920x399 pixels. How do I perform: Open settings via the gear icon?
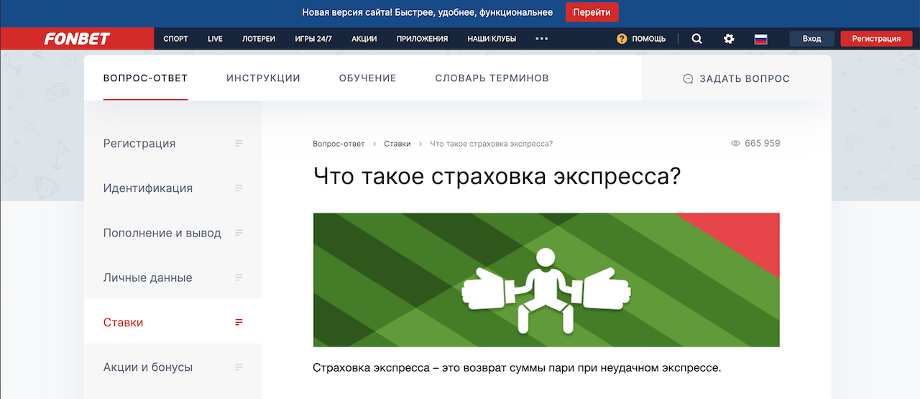click(729, 39)
